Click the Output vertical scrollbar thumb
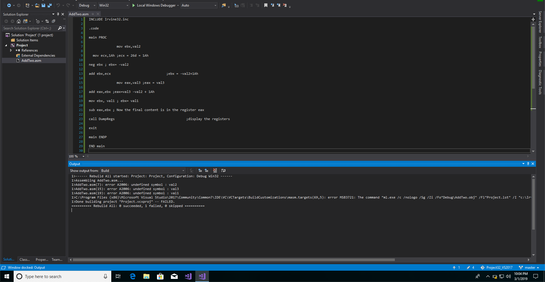This screenshot has height=282, width=545. click(x=533, y=204)
